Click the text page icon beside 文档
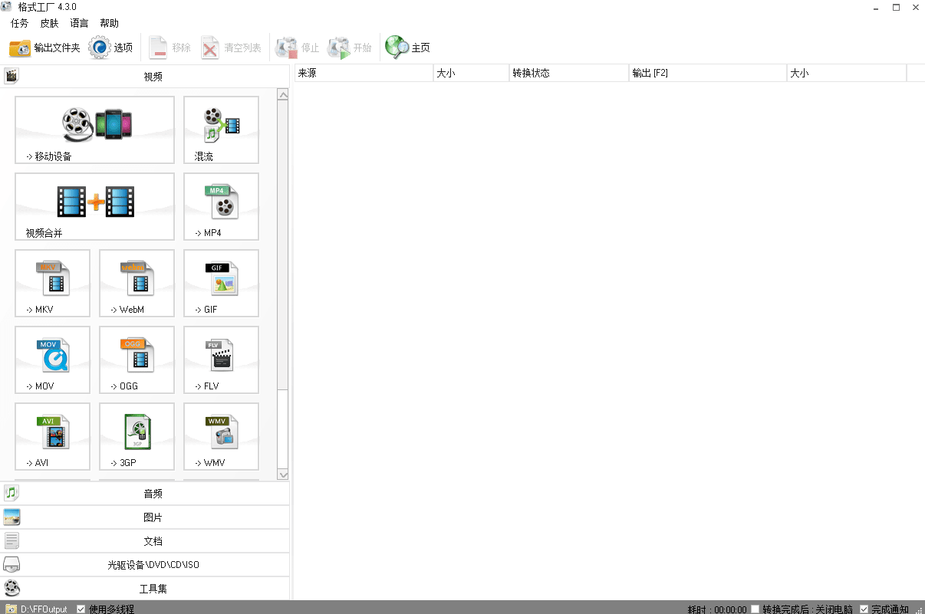Image resolution: width=925 pixels, height=614 pixels. tap(12, 540)
